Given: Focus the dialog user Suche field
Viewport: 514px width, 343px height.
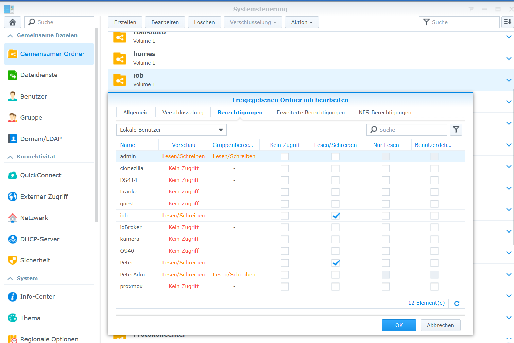Looking at the screenshot, I should (x=407, y=130).
